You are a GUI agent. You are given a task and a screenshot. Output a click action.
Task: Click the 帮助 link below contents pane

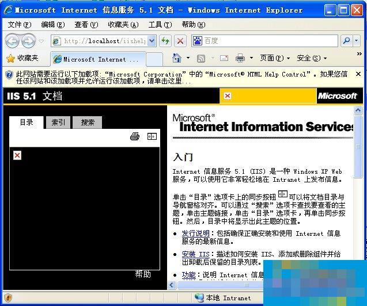coord(143,274)
